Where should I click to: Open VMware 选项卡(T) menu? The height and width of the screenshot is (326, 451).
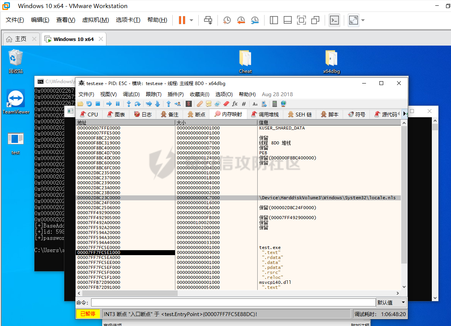[x=128, y=20]
